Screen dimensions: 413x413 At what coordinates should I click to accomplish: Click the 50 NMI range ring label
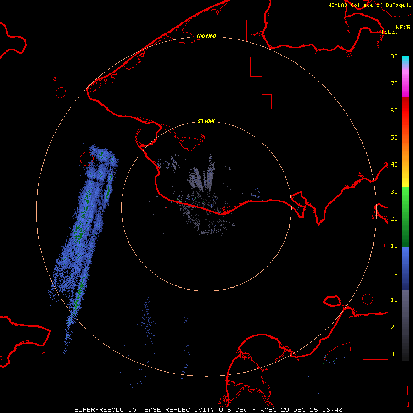(x=206, y=122)
